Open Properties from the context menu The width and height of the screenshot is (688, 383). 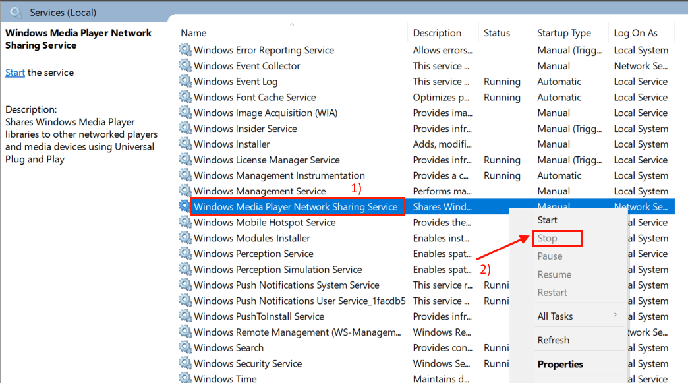pos(560,364)
